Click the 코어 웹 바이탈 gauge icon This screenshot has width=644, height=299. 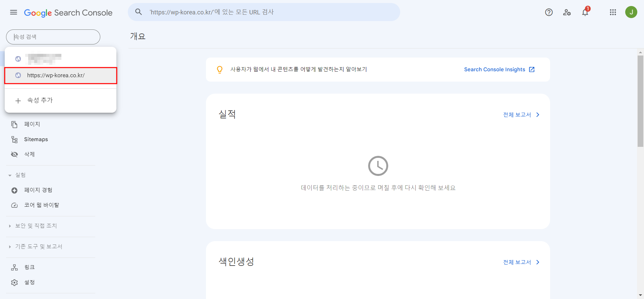[14, 205]
